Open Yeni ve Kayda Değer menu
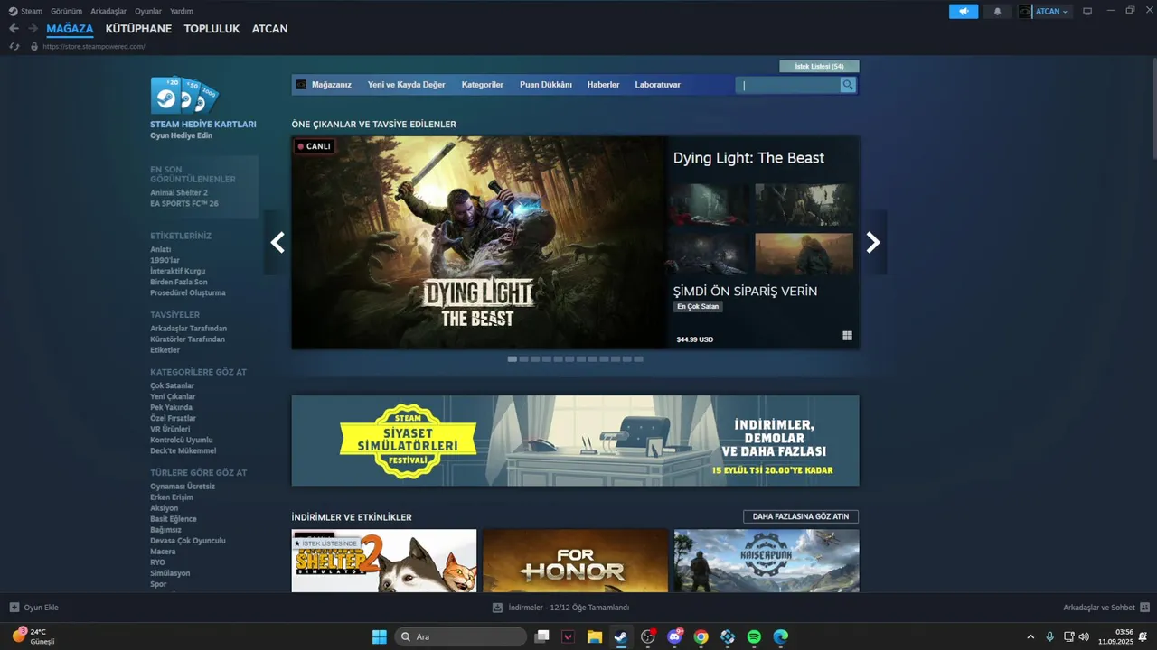Image resolution: width=1157 pixels, height=650 pixels. click(407, 85)
